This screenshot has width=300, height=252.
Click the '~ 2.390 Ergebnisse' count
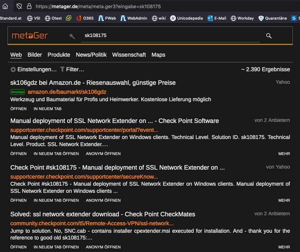coord(265,70)
